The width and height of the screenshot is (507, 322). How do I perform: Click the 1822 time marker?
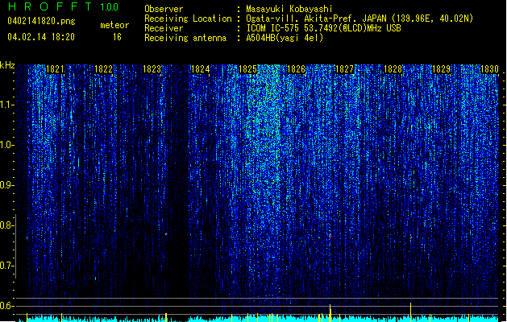(103, 68)
